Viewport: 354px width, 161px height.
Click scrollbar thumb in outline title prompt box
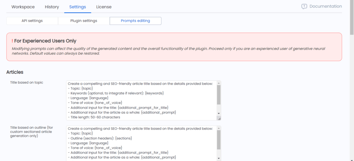point(218,140)
